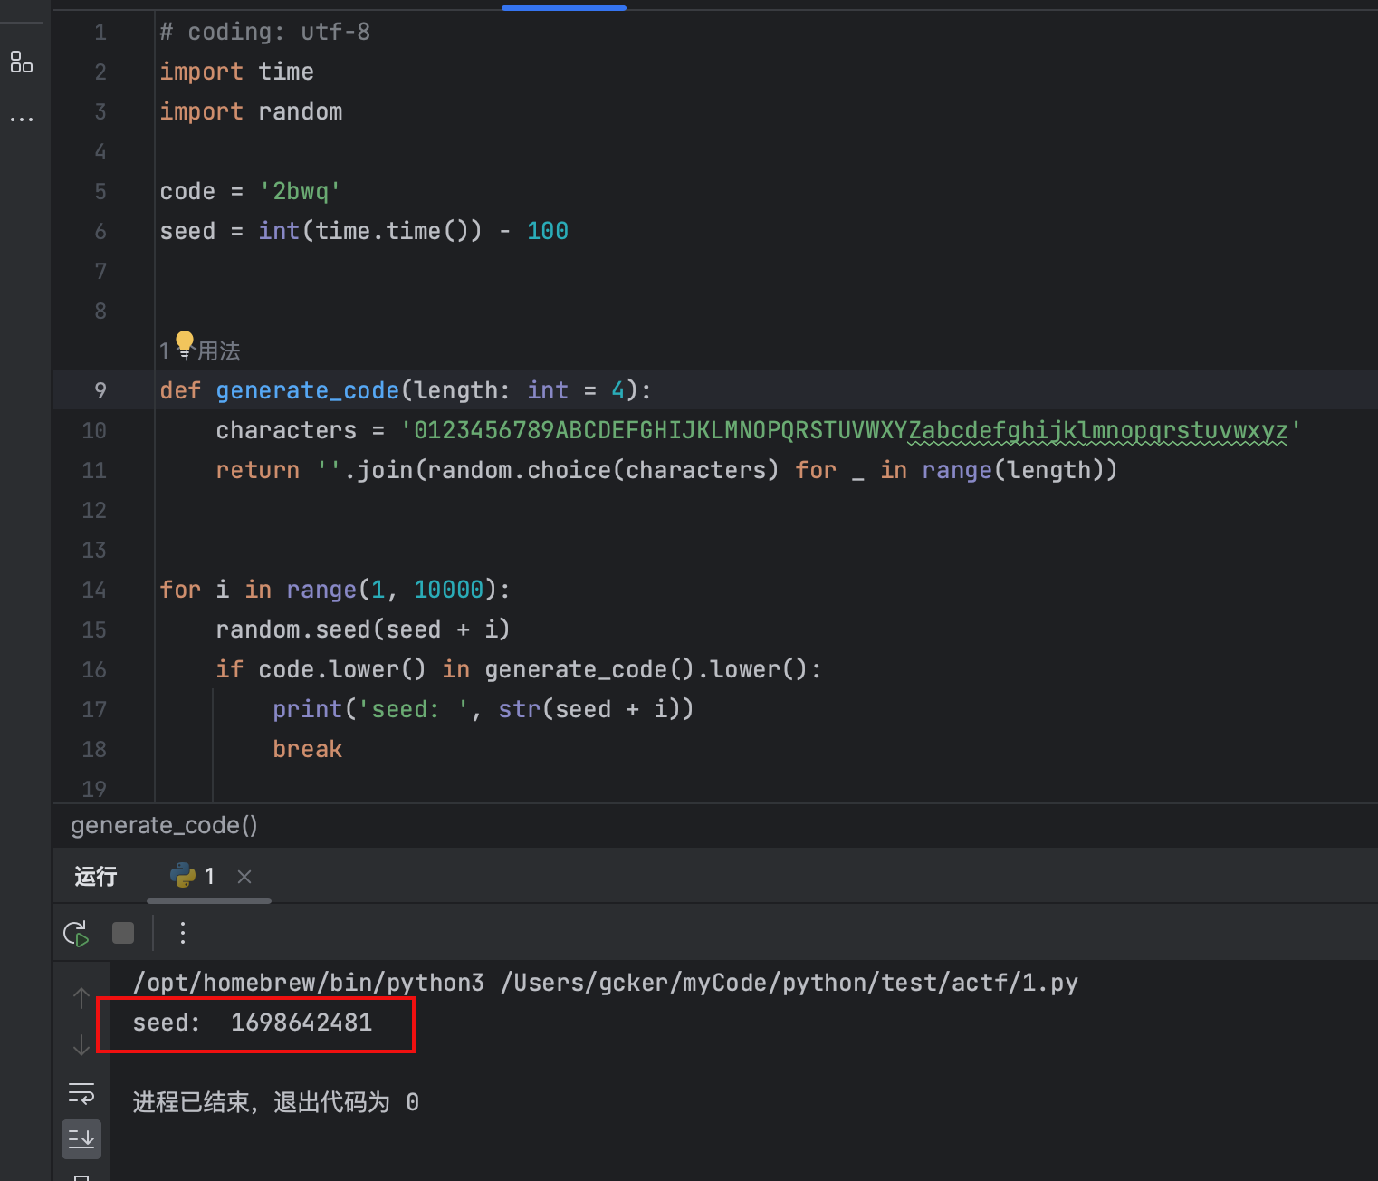Click the generate_code() breadcrumb
This screenshot has height=1181, width=1378.
point(164,825)
